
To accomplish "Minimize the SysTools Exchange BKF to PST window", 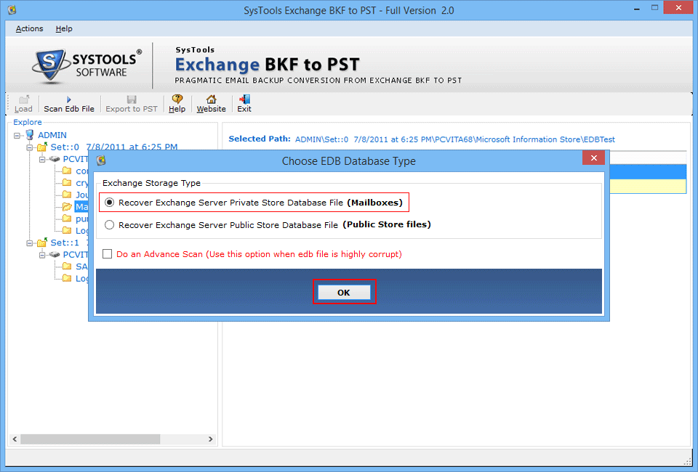I will (637, 9).
